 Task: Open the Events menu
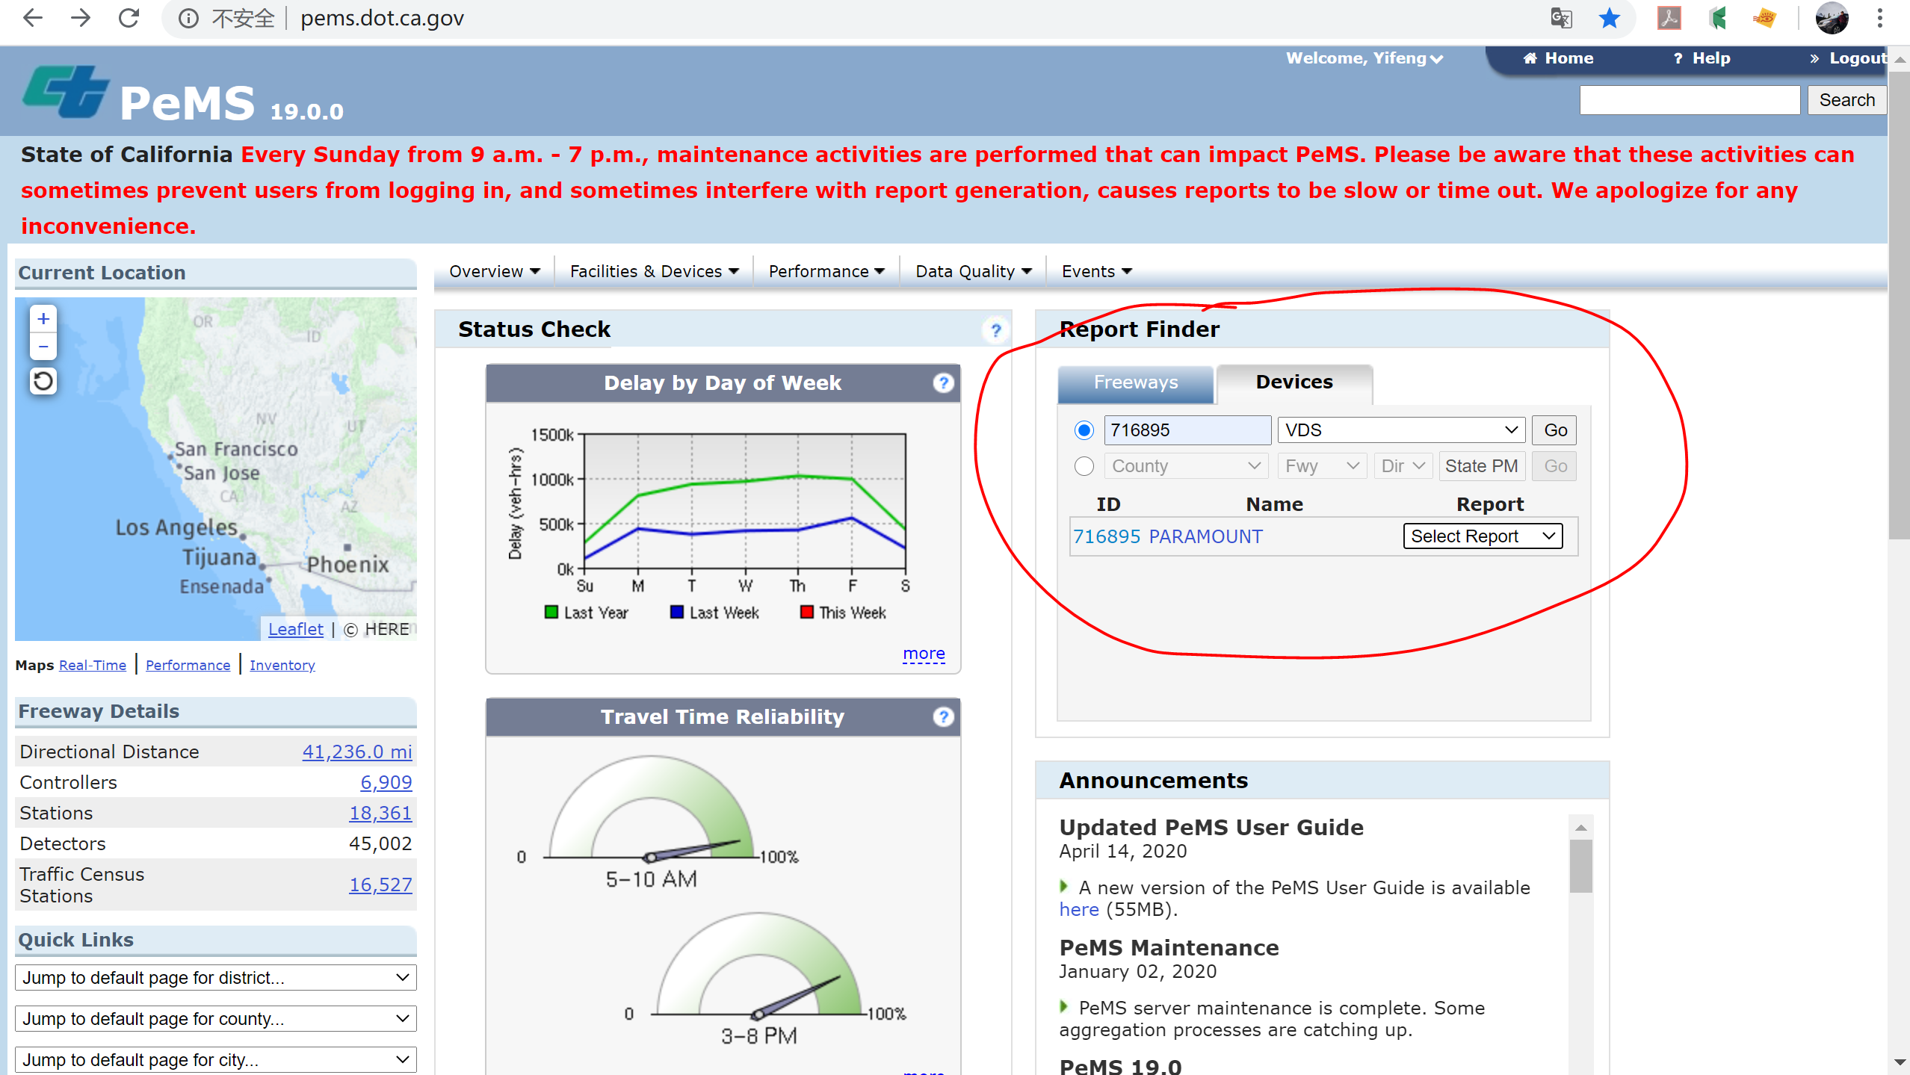[x=1096, y=271]
